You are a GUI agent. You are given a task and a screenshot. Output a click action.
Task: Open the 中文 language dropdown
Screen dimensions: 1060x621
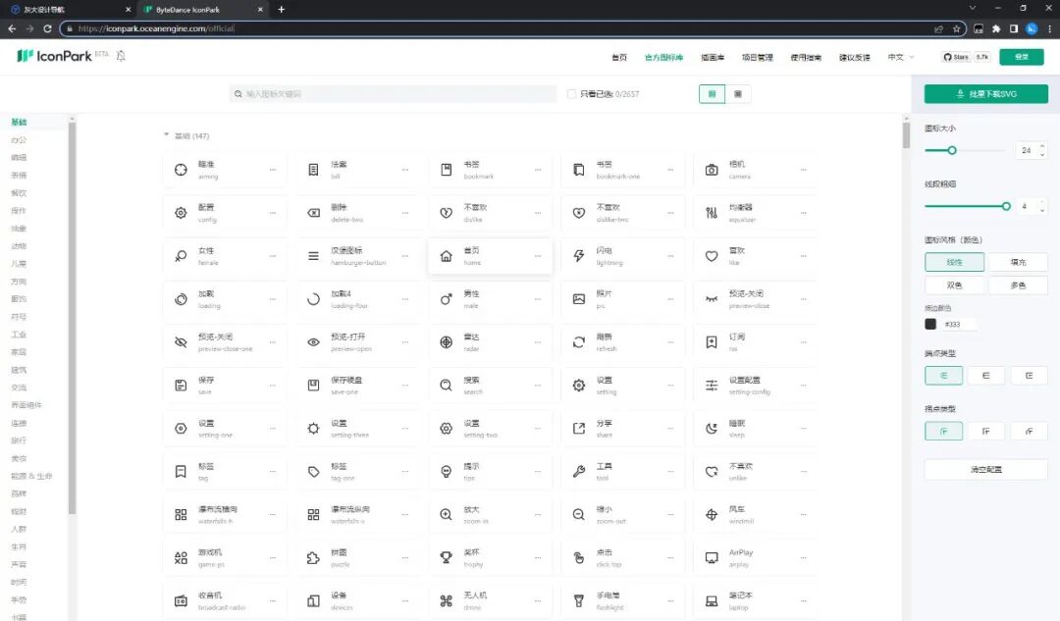pos(900,58)
